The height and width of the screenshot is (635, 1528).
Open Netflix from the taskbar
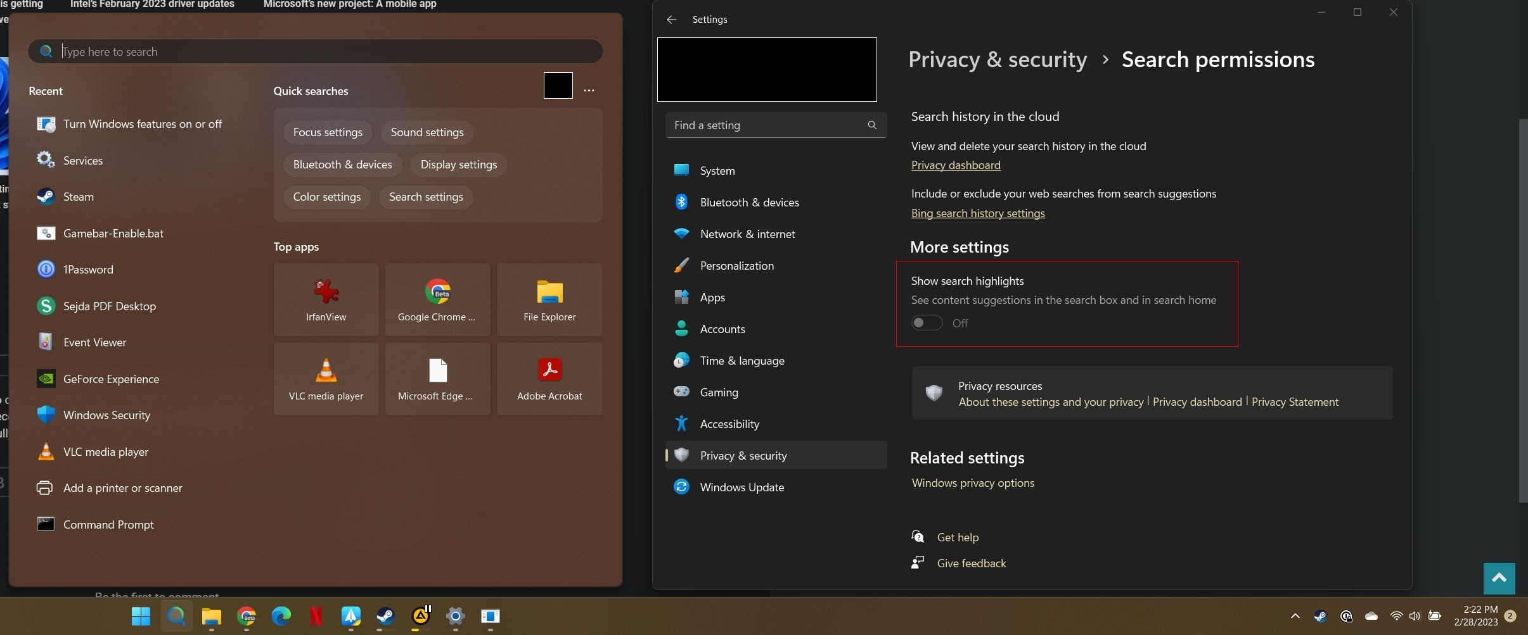(x=315, y=617)
